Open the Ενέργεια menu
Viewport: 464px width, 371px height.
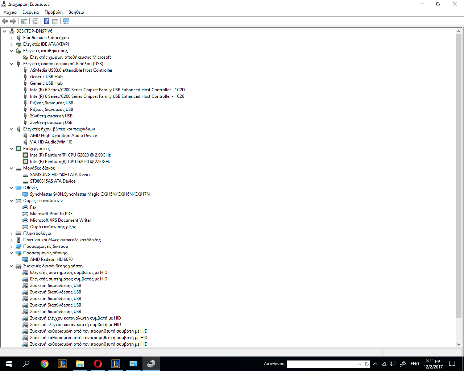click(30, 12)
